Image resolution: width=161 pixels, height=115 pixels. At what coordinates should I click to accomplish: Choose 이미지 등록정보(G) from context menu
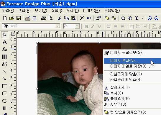coord(132,53)
